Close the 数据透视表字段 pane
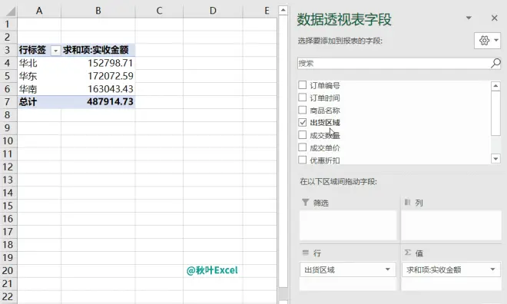Viewport: 507px width, 304px height. pos(494,18)
